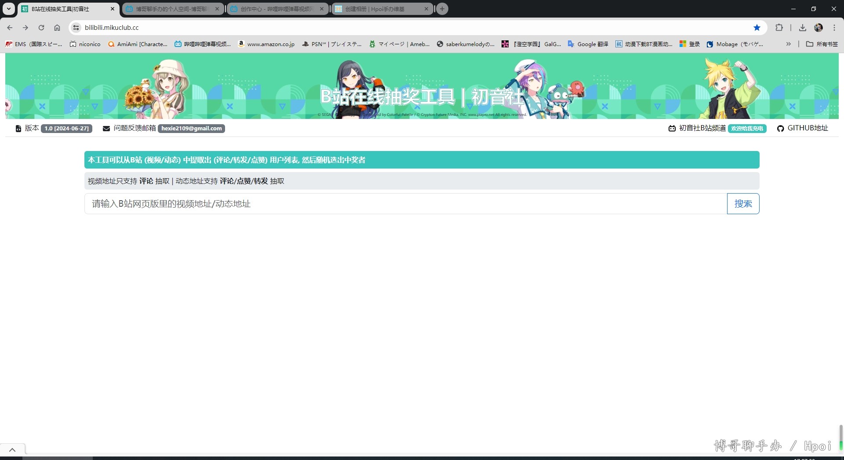Screen dimensions: 844x460
Task: Click the envelope icon beside 问题反馈邮箱
Action: (106, 129)
